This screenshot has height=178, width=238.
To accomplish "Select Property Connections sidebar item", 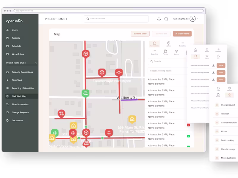I will 22,72.
